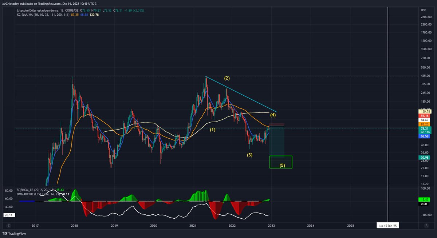Click the Z timezone button in bottom-left corner
Image resolution: width=437 pixels, height=238 pixels.
pyautogui.click(x=8, y=226)
